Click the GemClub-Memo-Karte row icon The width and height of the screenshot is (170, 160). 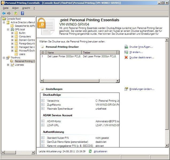pyautogui.click(x=43, y=142)
